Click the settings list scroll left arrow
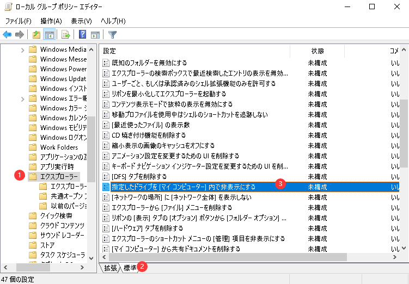Viewport: 409px width, 284px height. pyautogui.click(x=105, y=257)
